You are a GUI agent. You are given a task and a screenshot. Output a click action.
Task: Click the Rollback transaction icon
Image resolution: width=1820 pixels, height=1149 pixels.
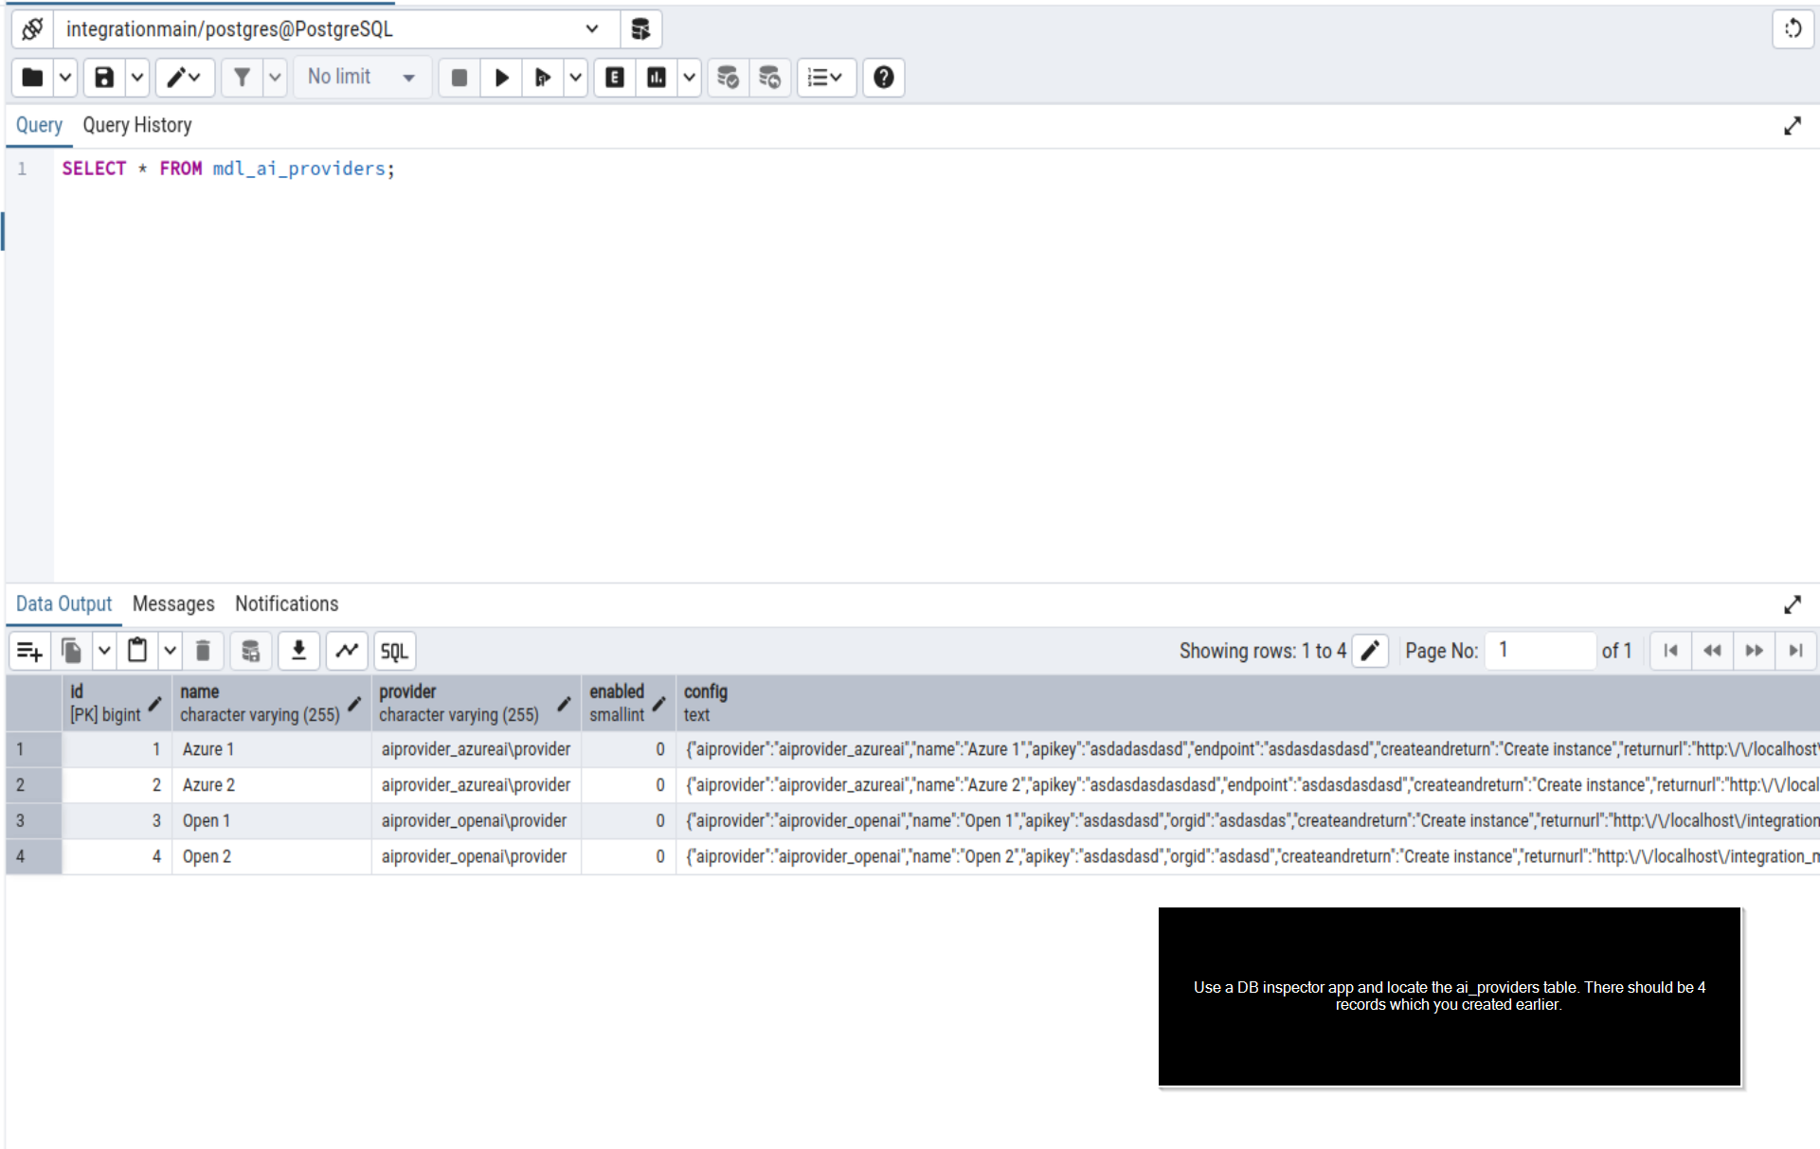click(769, 78)
